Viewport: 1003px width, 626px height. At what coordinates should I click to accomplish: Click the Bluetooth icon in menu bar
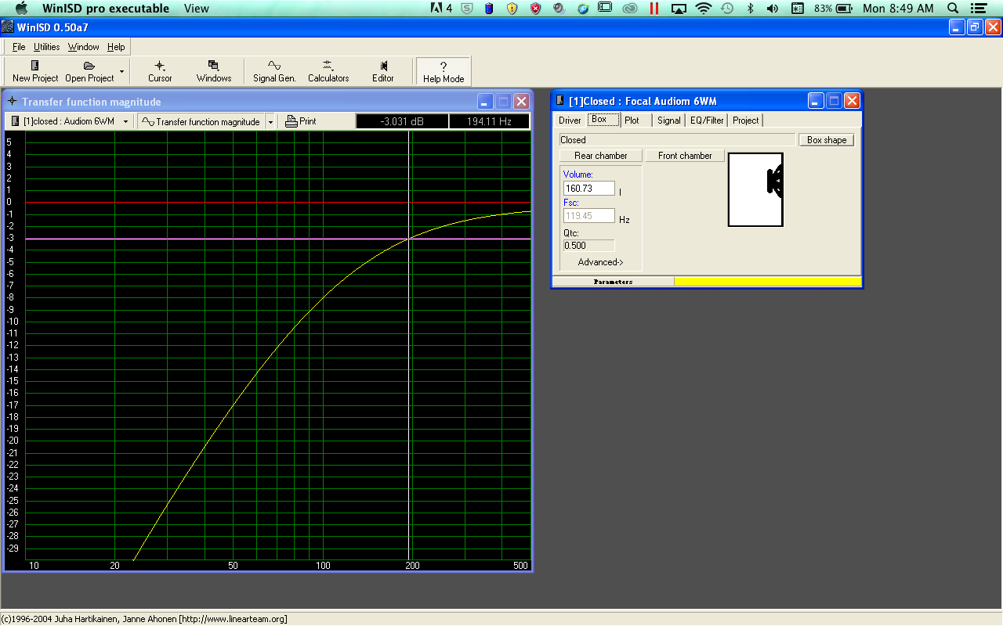point(750,9)
